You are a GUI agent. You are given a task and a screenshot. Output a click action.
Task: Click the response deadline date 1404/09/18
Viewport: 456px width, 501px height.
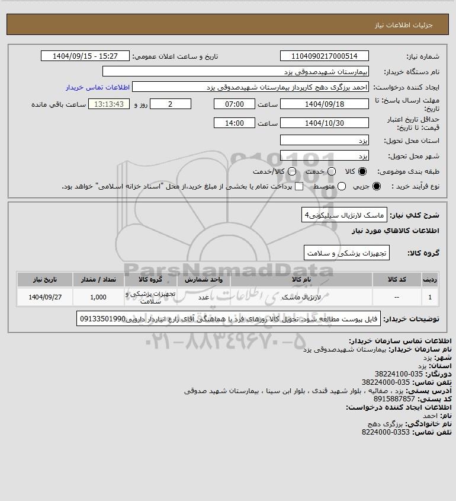point(324,104)
